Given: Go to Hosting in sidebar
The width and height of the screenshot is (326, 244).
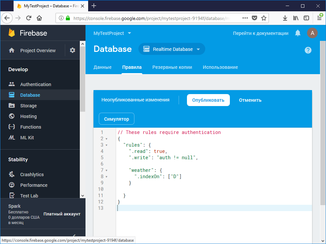Looking at the screenshot, I should pos(28,116).
